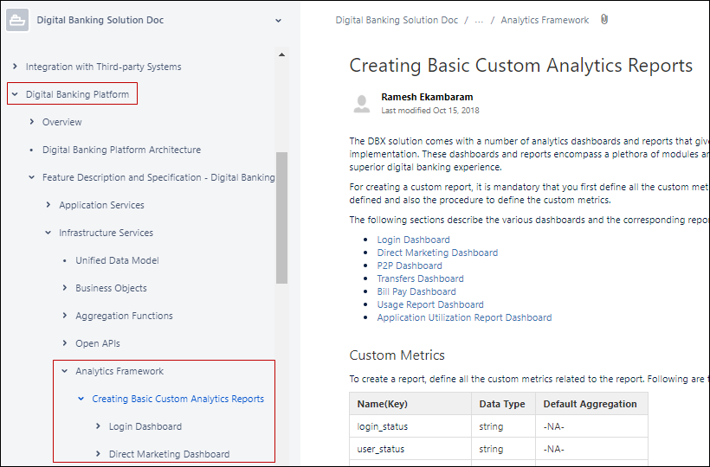
Task: Click Last modified Oct 15, 2018 text
Action: point(429,111)
